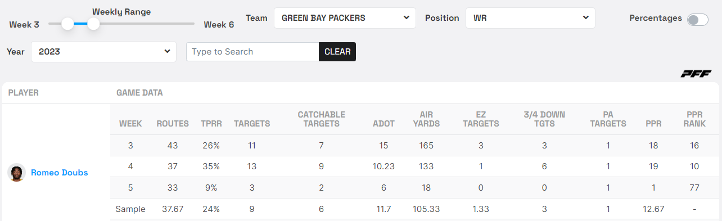Image resolution: width=722 pixels, height=221 pixels.
Task: Click the left Weekly Range slider handle
Action: coord(67,24)
